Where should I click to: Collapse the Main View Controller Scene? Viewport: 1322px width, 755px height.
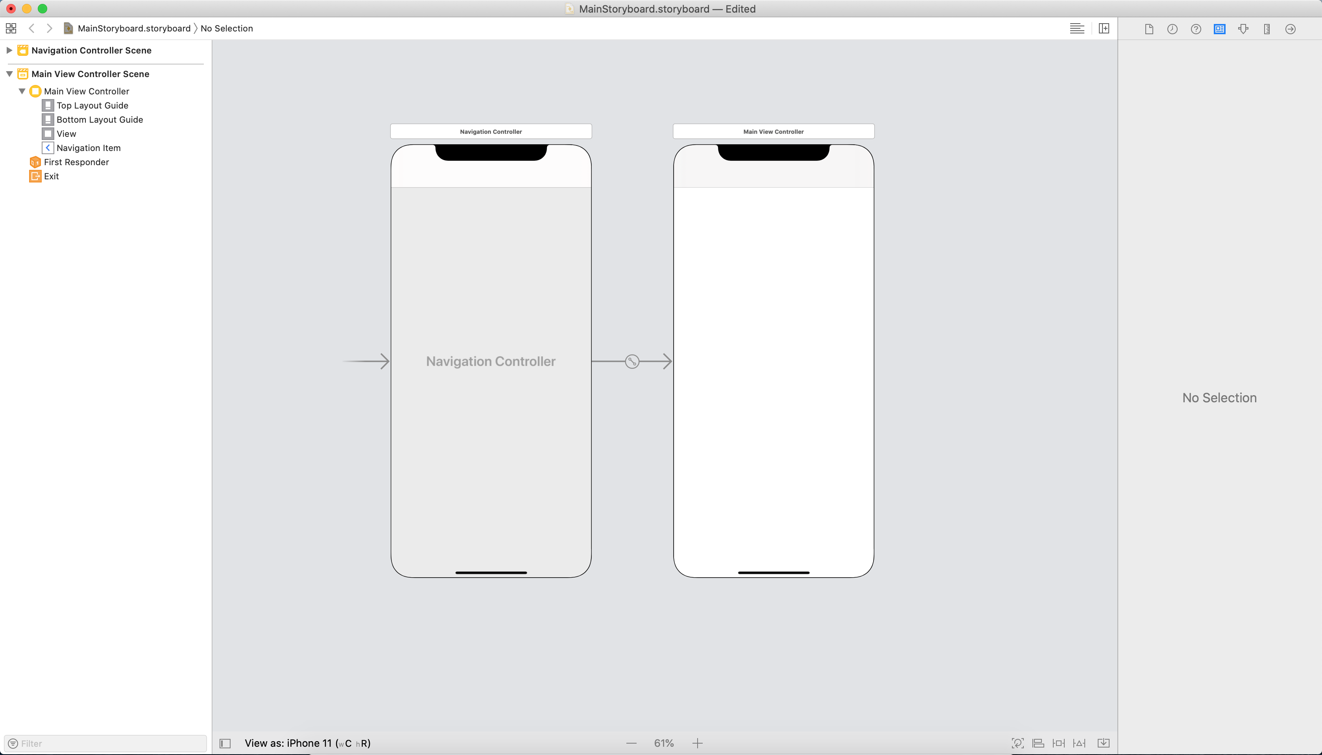coord(9,74)
